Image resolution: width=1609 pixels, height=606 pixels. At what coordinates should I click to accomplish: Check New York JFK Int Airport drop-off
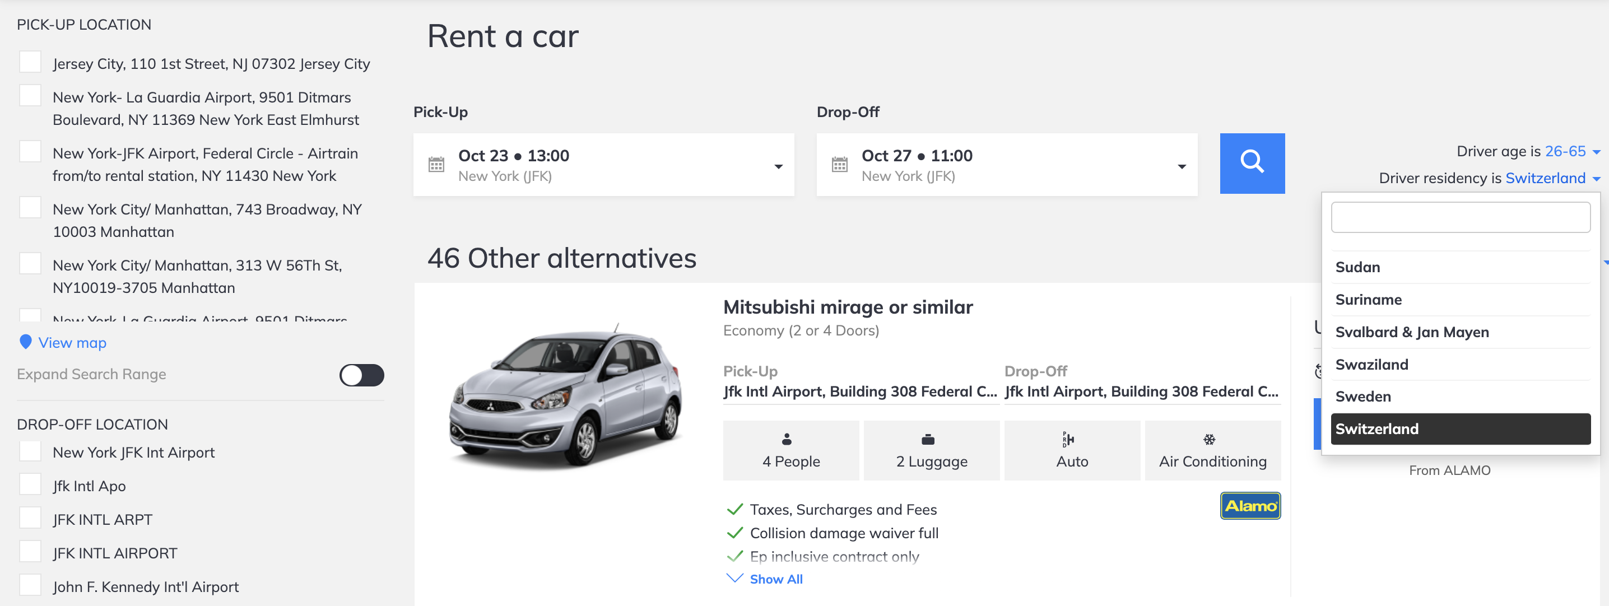point(30,451)
